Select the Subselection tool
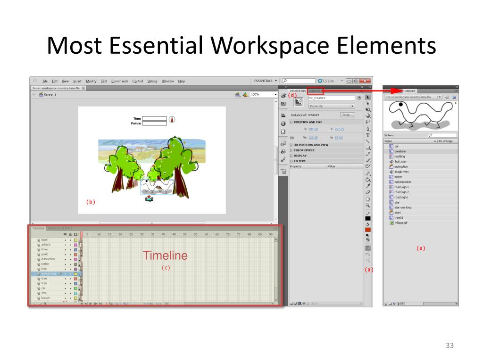The width and height of the screenshot is (483, 362). (x=367, y=103)
